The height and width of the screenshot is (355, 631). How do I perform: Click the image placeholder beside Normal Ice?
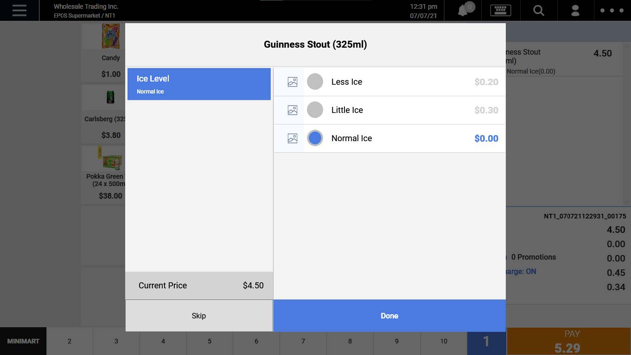tap(293, 138)
